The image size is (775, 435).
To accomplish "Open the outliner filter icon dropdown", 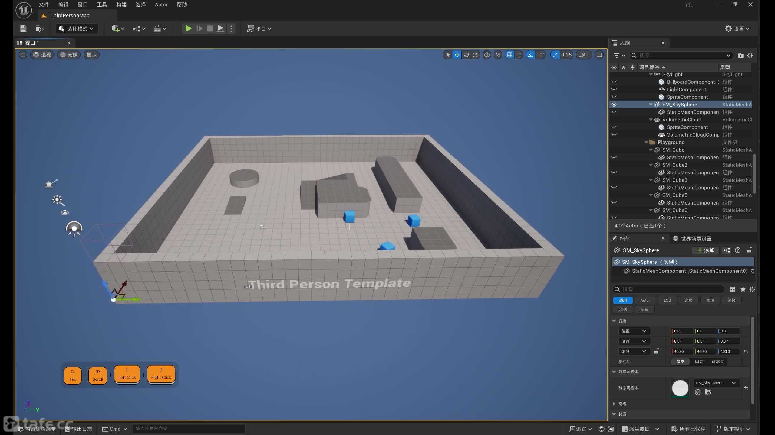I will click(619, 55).
